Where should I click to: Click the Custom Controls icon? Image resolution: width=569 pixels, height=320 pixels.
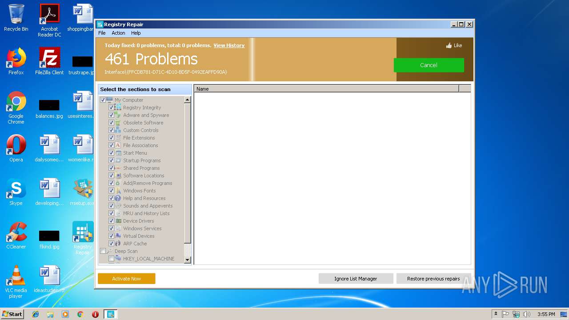[118, 130]
